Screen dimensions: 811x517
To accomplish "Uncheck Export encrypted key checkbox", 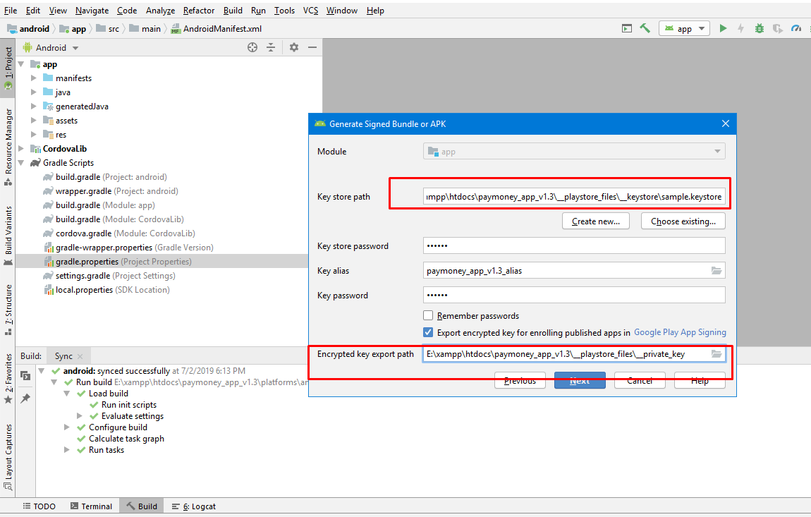I will pyautogui.click(x=428, y=332).
